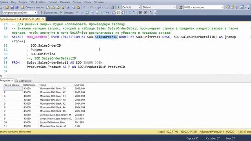Undo the last edit
This screenshot has height=141, width=251.
84,7
